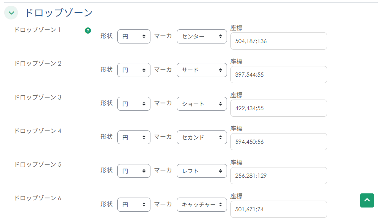Click the coordinates field containing 422,434;55
The width and height of the screenshot is (382, 222).
tap(278, 108)
